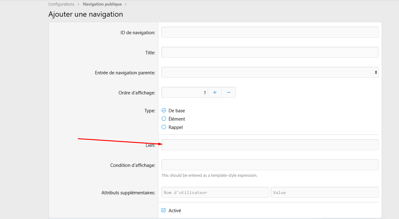This screenshot has height=219, width=399.
Task: Click the minus icon to decrease display order
Action: tap(229, 93)
